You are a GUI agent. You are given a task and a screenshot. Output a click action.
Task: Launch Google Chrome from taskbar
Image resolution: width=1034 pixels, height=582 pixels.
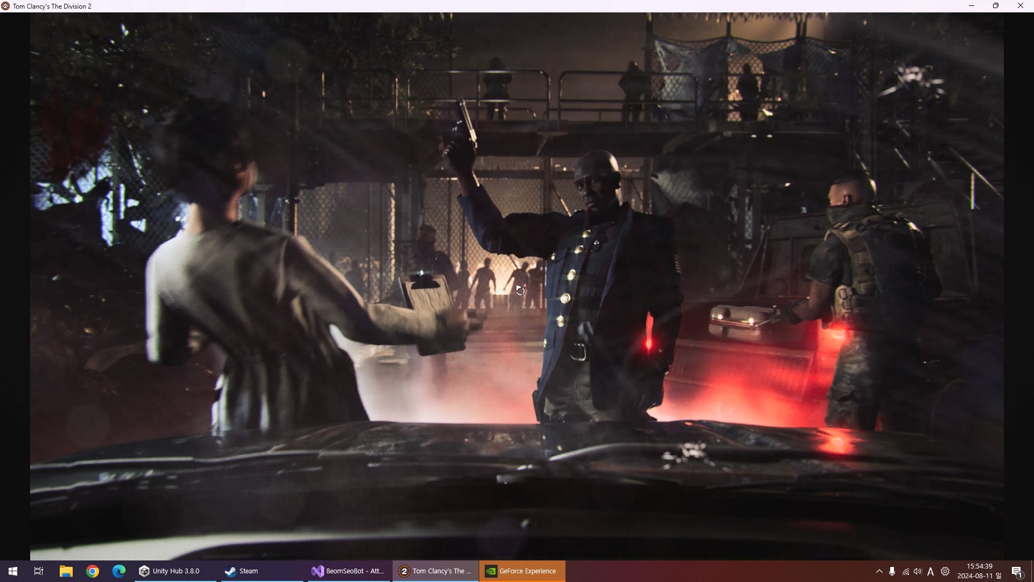point(93,571)
